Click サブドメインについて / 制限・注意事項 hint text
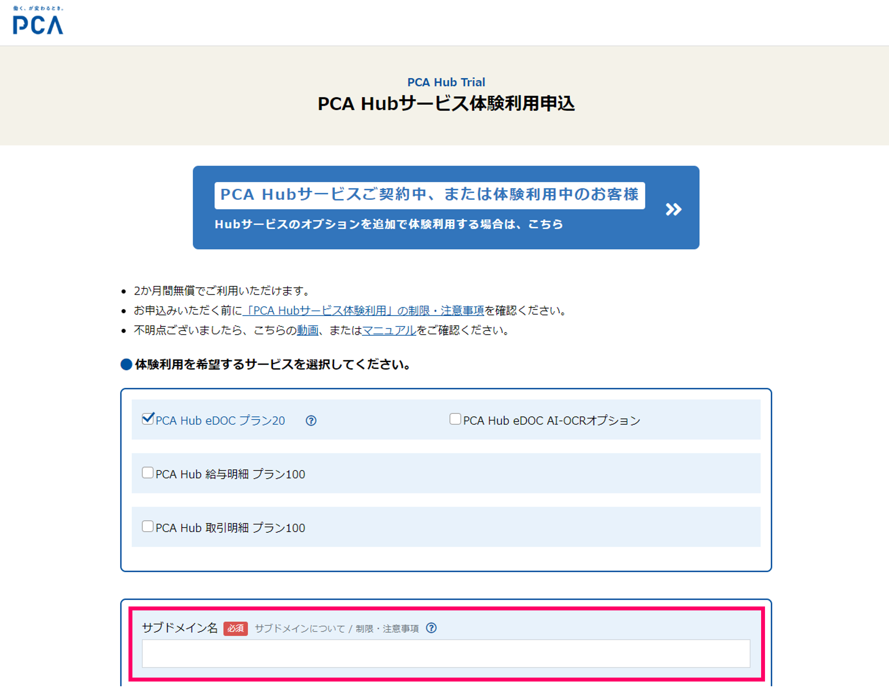The height and width of the screenshot is (693, 889). coord(337,629)
